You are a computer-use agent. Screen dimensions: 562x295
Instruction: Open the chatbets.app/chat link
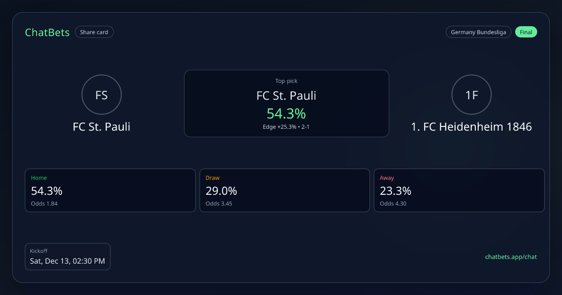511,257
